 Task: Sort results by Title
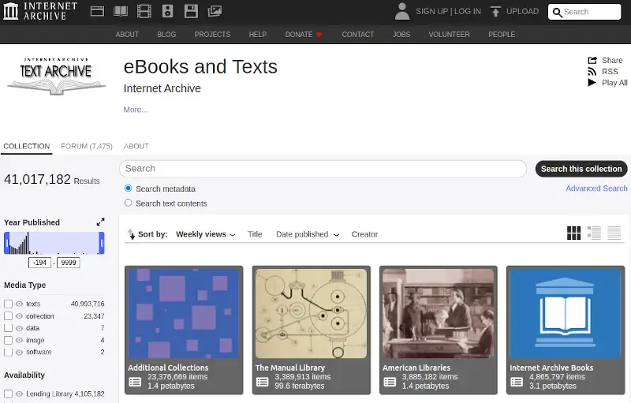[255, 234]
